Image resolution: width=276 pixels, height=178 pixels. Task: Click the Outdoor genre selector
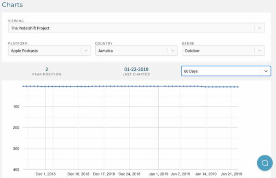coord(223,51)
